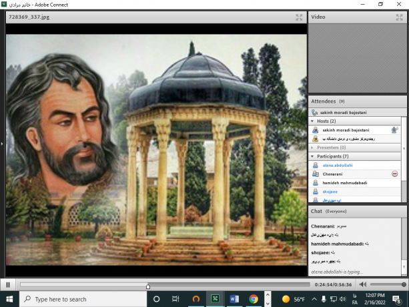Click the volume slider knob
This screenshot has width=409, height=307.
(404, 284)
